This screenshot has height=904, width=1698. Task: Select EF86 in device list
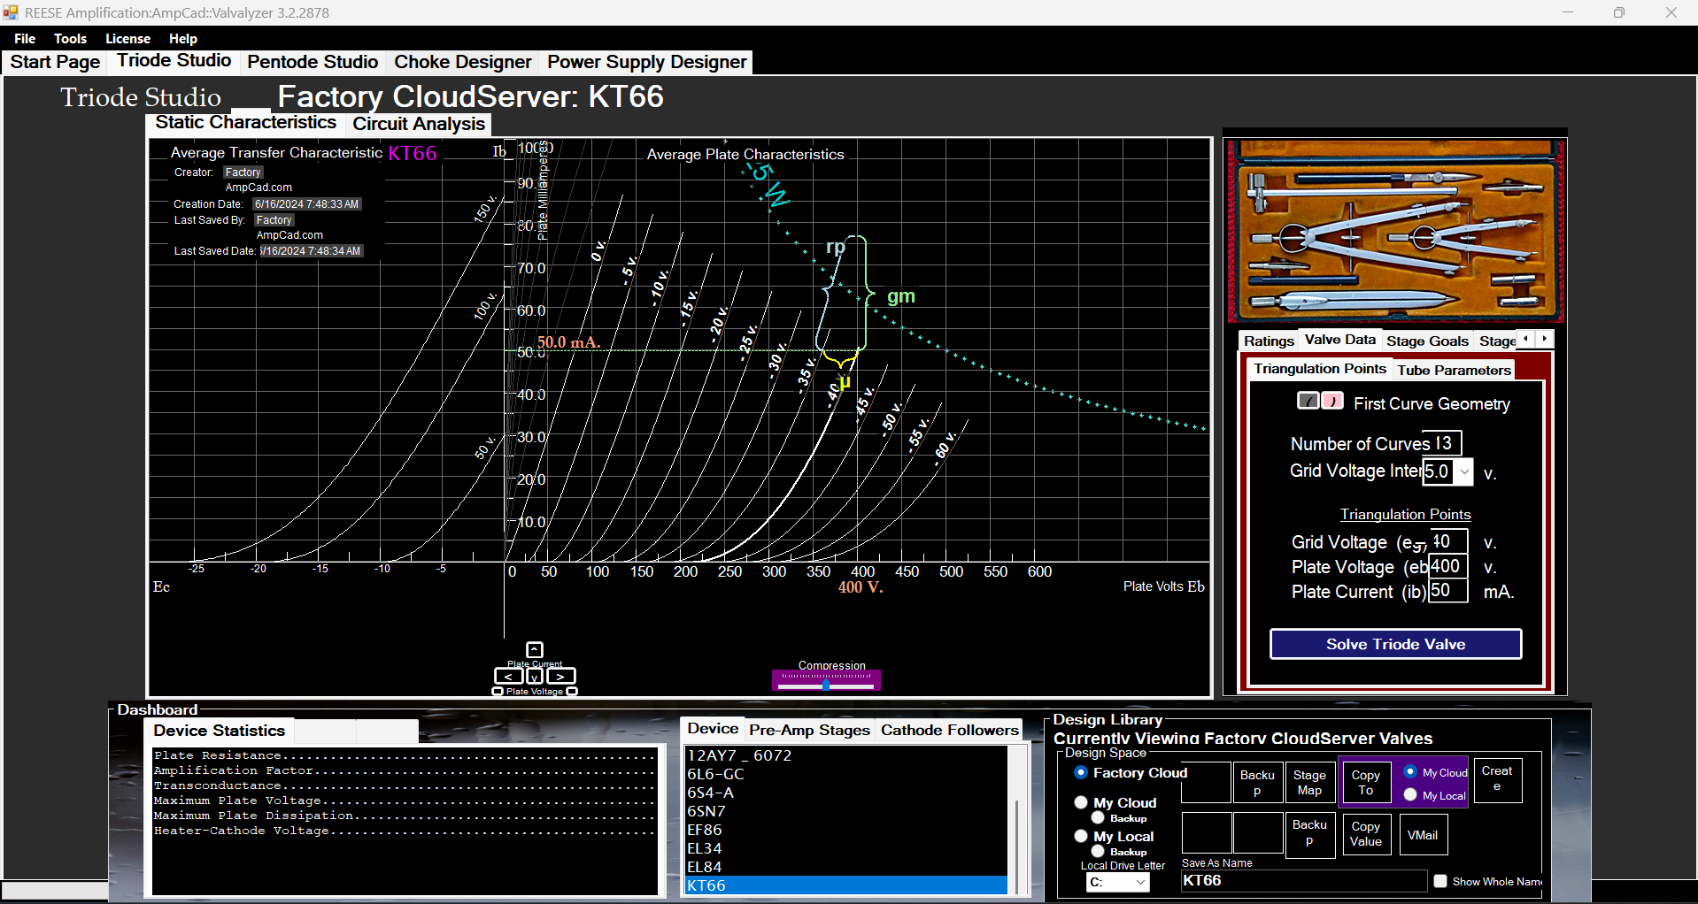pos(846,830)
